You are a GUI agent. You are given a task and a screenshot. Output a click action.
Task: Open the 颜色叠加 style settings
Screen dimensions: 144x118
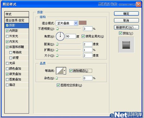coord(15,69)
